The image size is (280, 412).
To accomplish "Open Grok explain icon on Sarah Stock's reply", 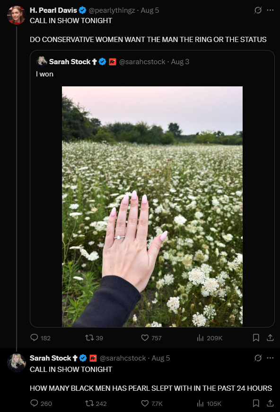I will coord(258,358).
